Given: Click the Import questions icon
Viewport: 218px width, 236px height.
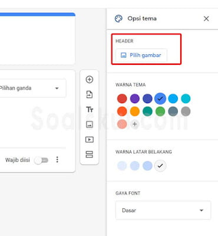Looking at the screenshot, I should (x=90, y=94).
